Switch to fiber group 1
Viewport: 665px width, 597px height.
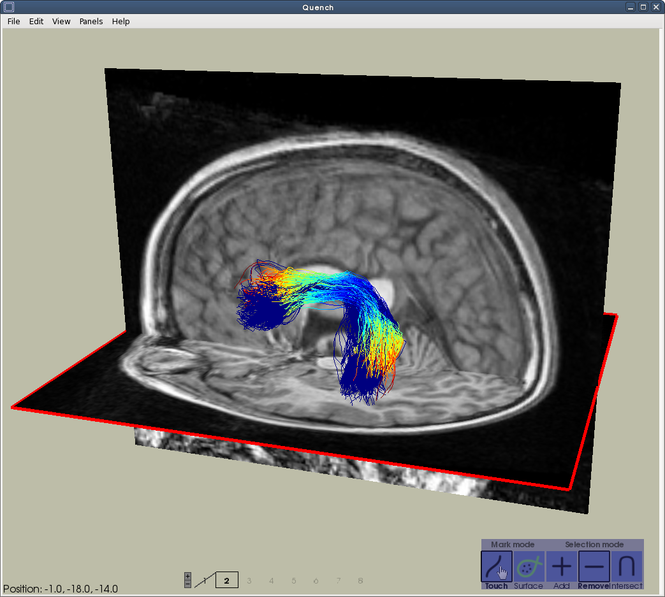tap(205, 580)
